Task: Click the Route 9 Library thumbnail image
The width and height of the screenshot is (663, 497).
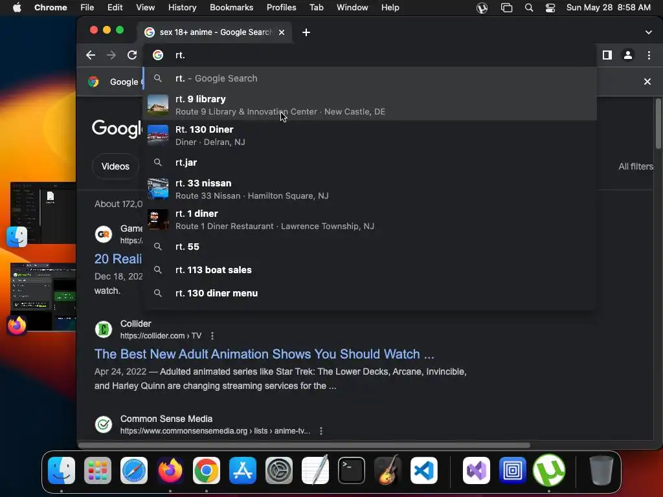Action: pos(158,105)
